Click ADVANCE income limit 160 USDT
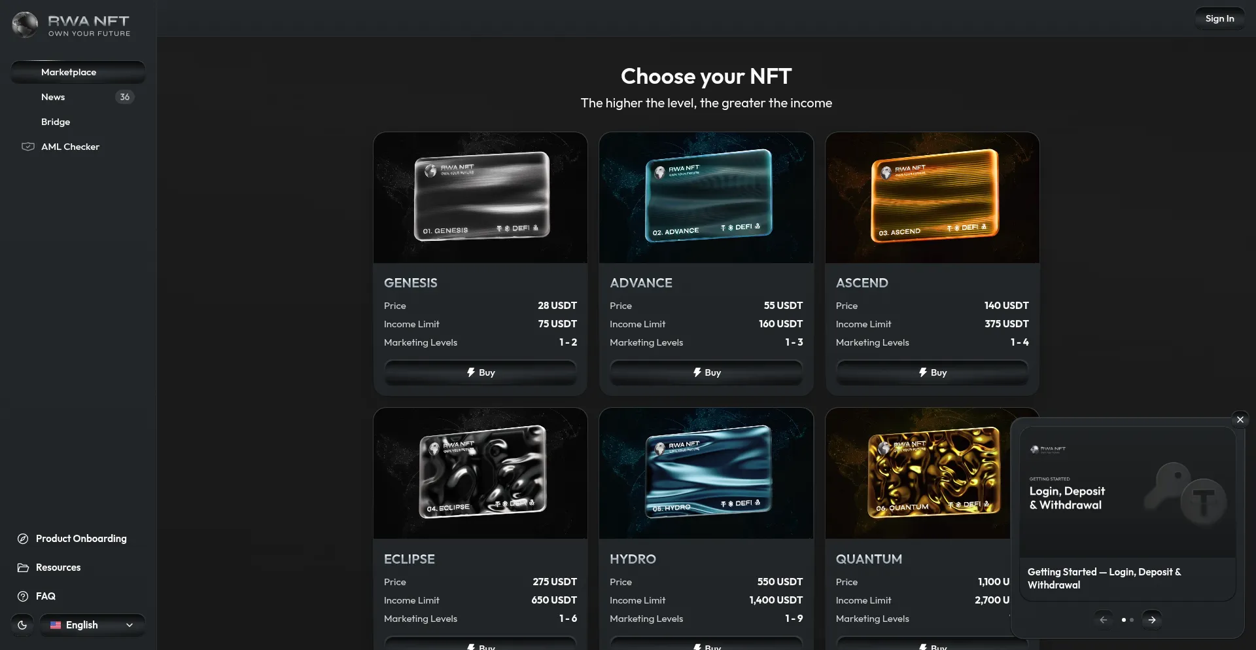 coord(780,324)
